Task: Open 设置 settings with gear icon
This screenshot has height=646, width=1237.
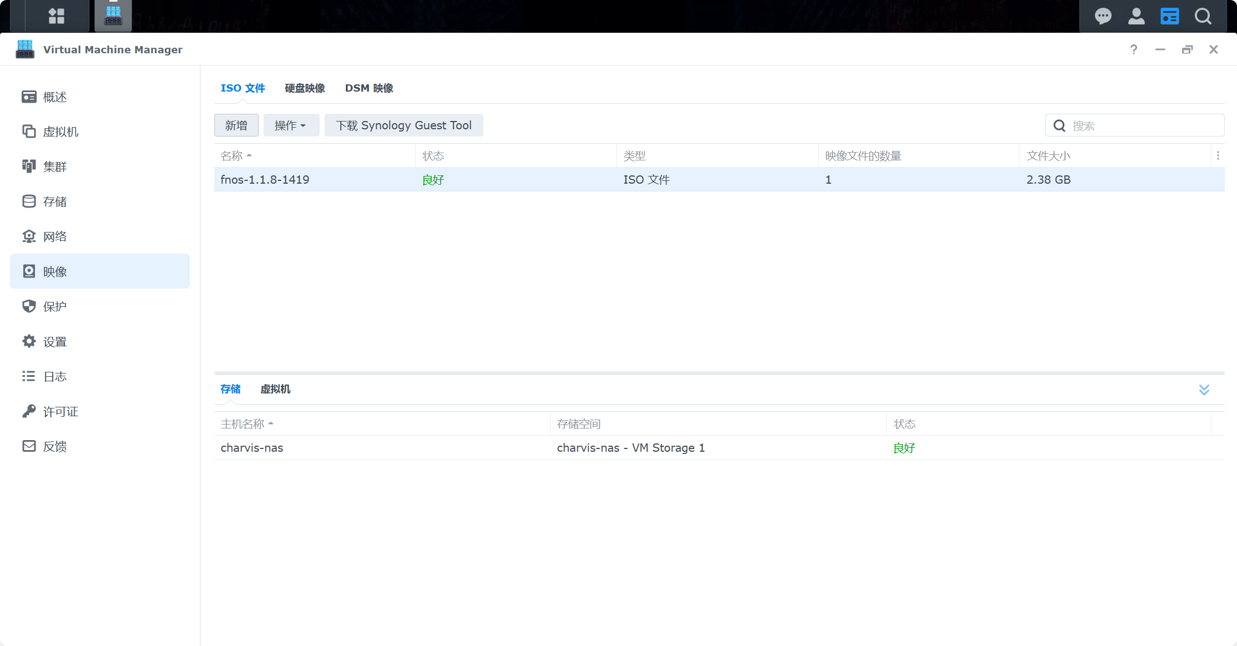Action: click(x=54, y=341)
